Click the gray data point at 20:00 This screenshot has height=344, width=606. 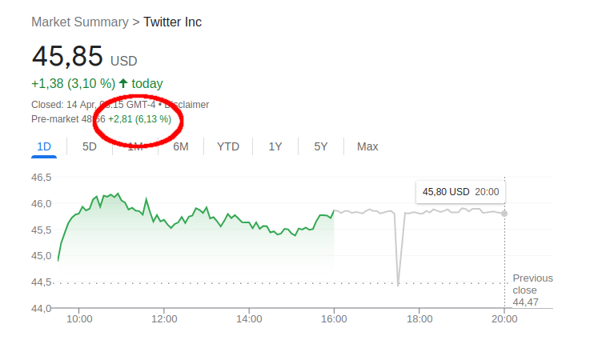(504, 213)
